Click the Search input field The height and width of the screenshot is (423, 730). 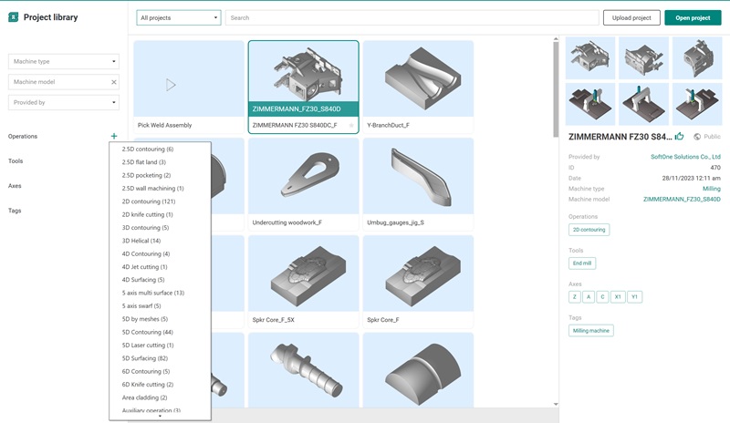point(412,17)
